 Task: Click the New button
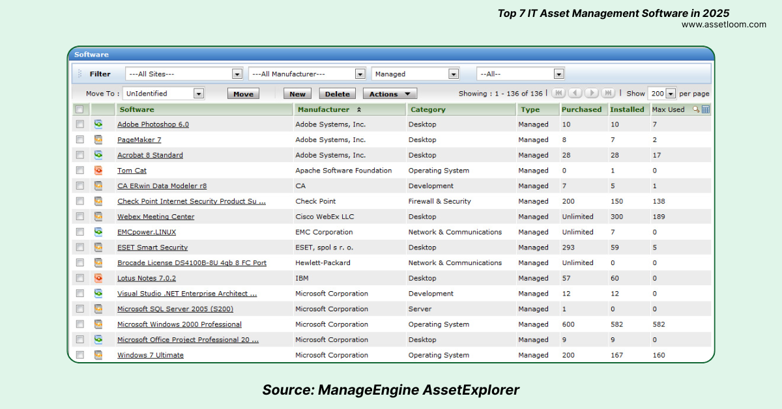pyautogui.click(x=297, y=94)
